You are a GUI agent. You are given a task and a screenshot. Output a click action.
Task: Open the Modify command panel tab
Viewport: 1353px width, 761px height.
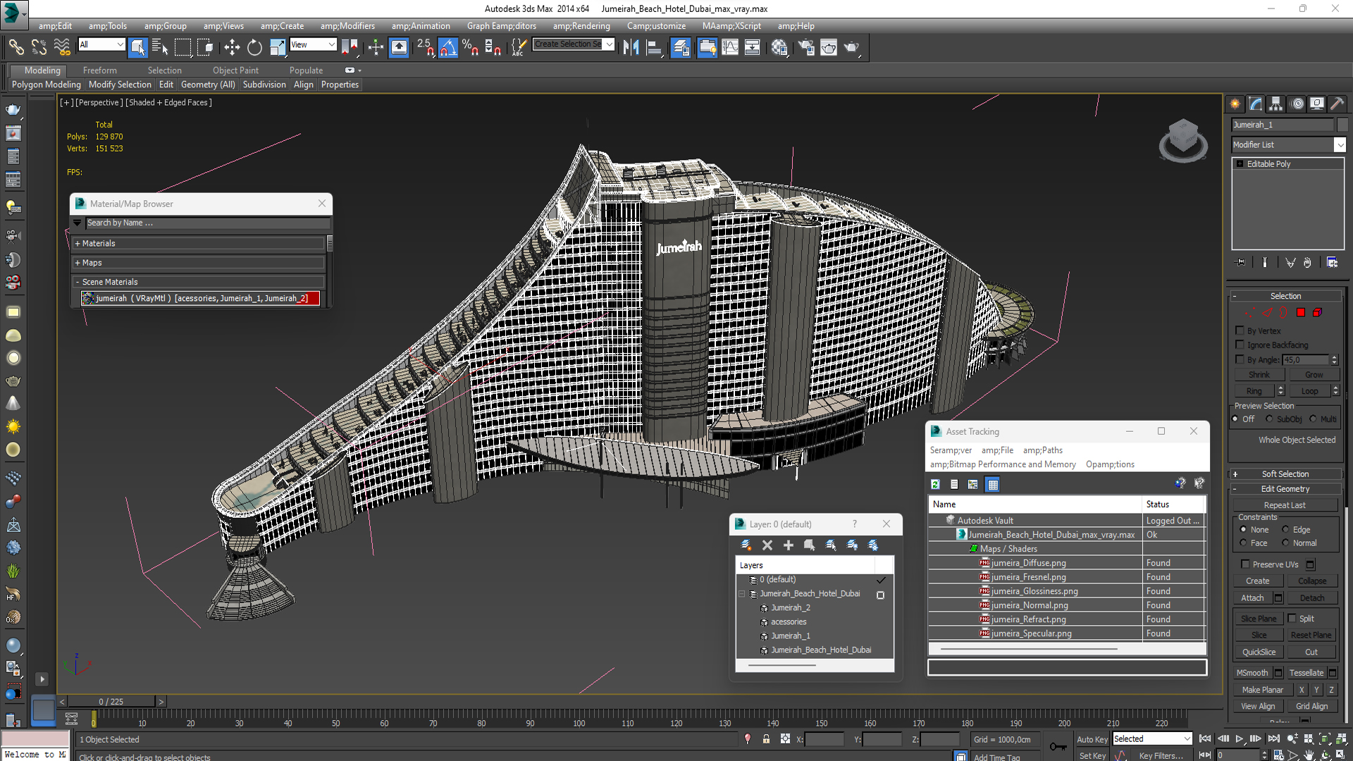[x=1256, y=104]
